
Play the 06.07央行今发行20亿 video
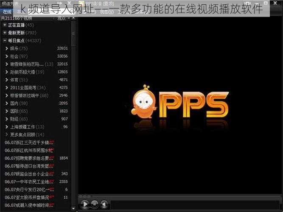click(x=29, y=190)
